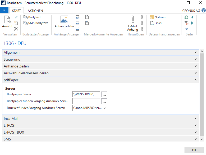The width and height of the screenshot is (206, 155).
Task: Click the 1306 · DEU page heading
Action: [x=15, y=43]
